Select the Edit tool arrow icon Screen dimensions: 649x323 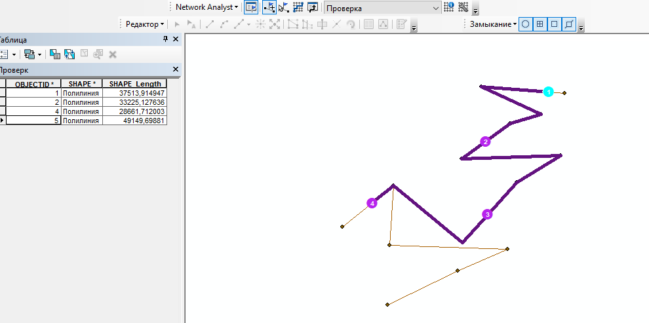tap(177, 24)
